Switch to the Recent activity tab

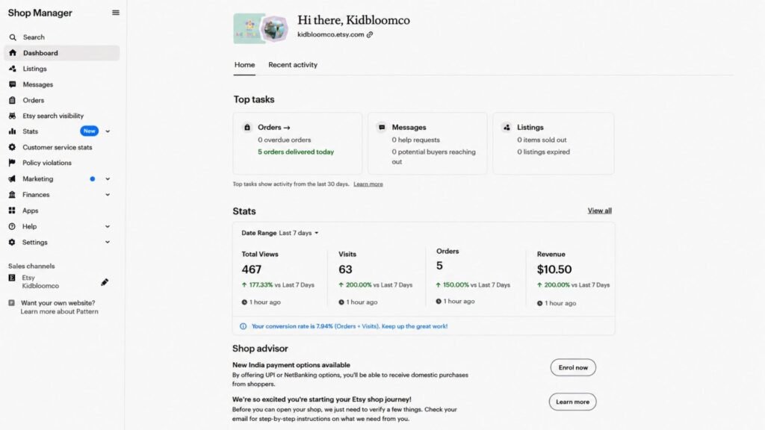tap(293, 65)
